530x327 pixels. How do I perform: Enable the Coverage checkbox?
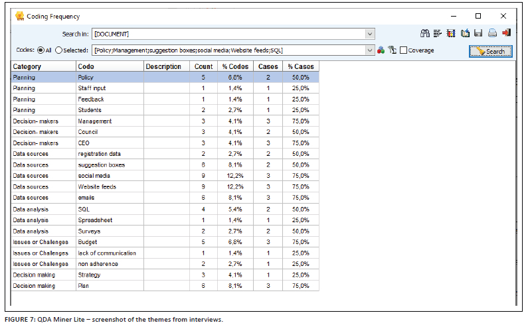point(404,50)
